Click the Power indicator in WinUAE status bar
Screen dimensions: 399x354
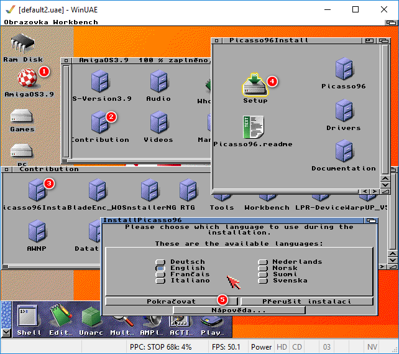point(261,347)
